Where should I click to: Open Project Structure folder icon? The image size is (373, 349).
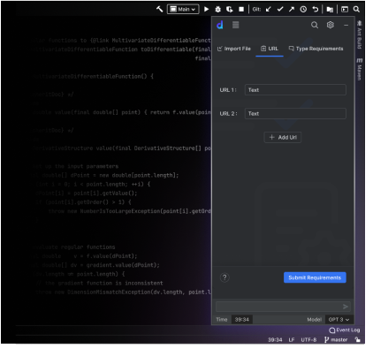330,10
